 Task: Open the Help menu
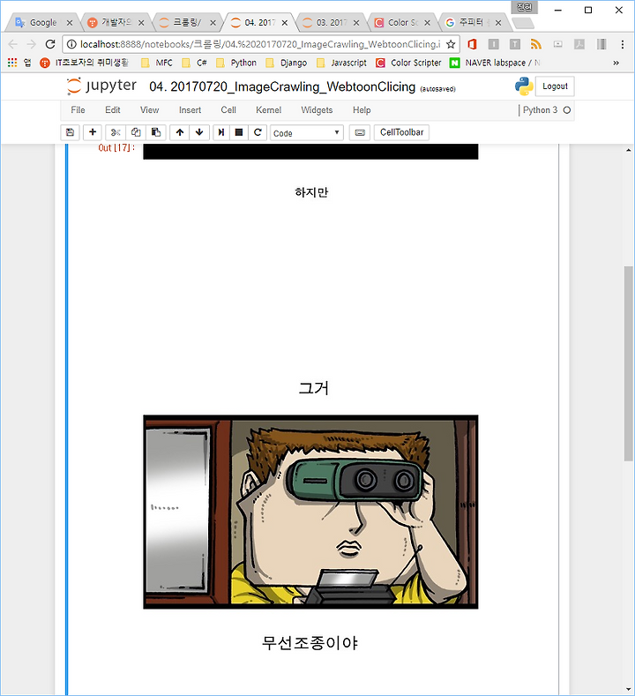tap(362, 110)
